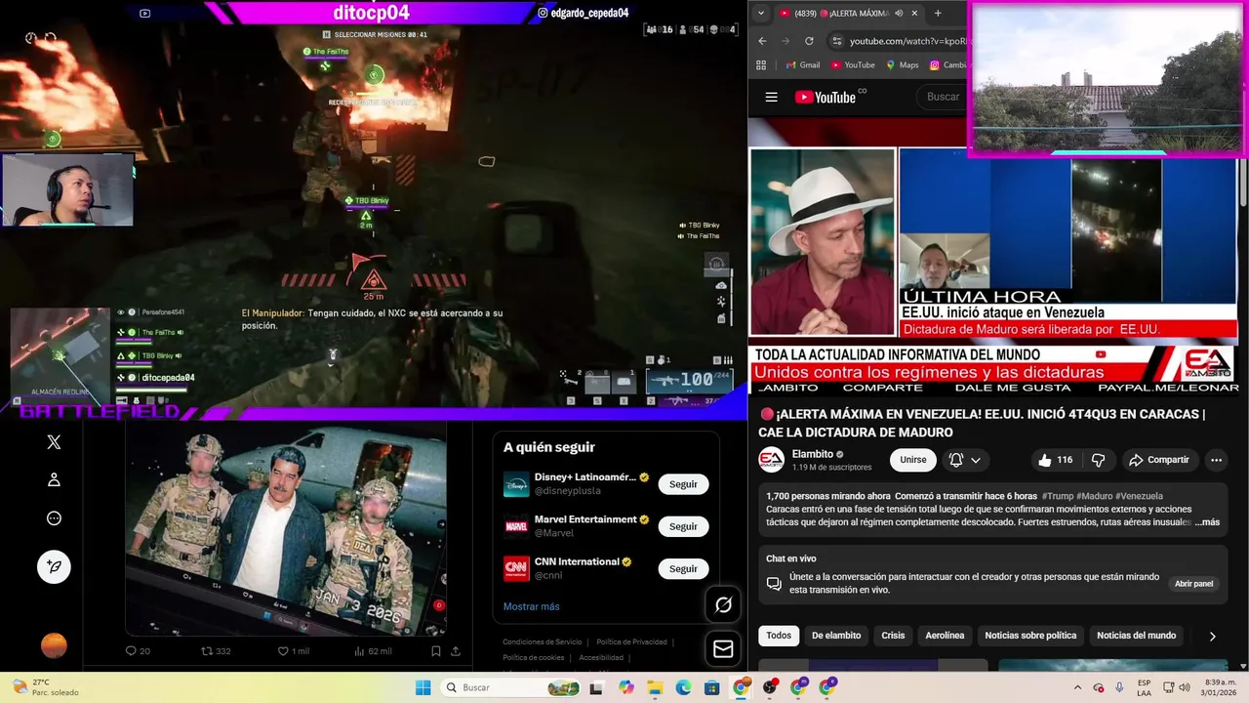Open the Windows Start menu
The height and width of the screenshot is (703, 1249).
pyautogui.click(x=423, y=687)
